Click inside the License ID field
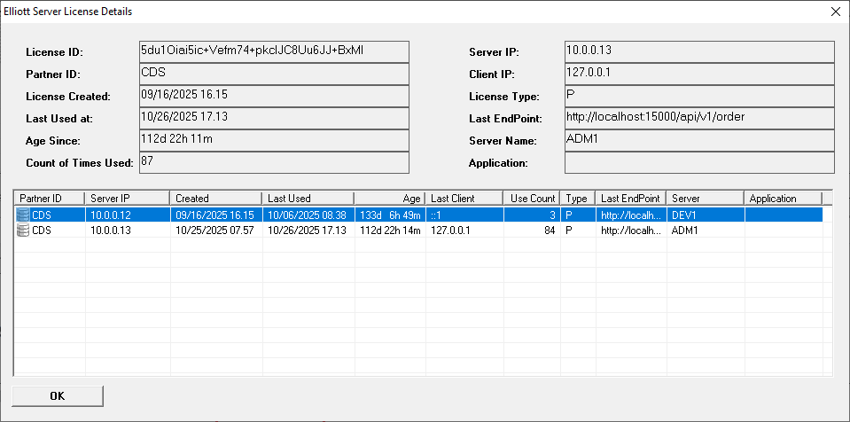Image resolution: width=850 pixels, height=422 pixels. [x=273, y=51]
